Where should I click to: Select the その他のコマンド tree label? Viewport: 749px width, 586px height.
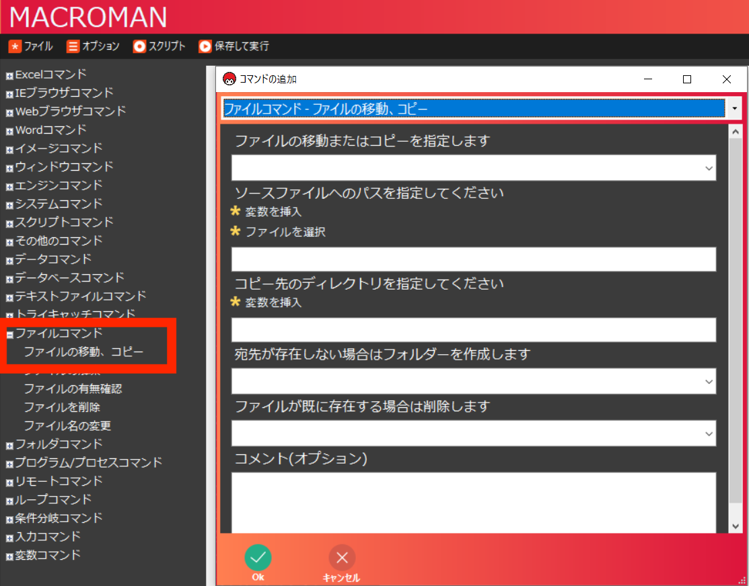(x=59, y=241)
